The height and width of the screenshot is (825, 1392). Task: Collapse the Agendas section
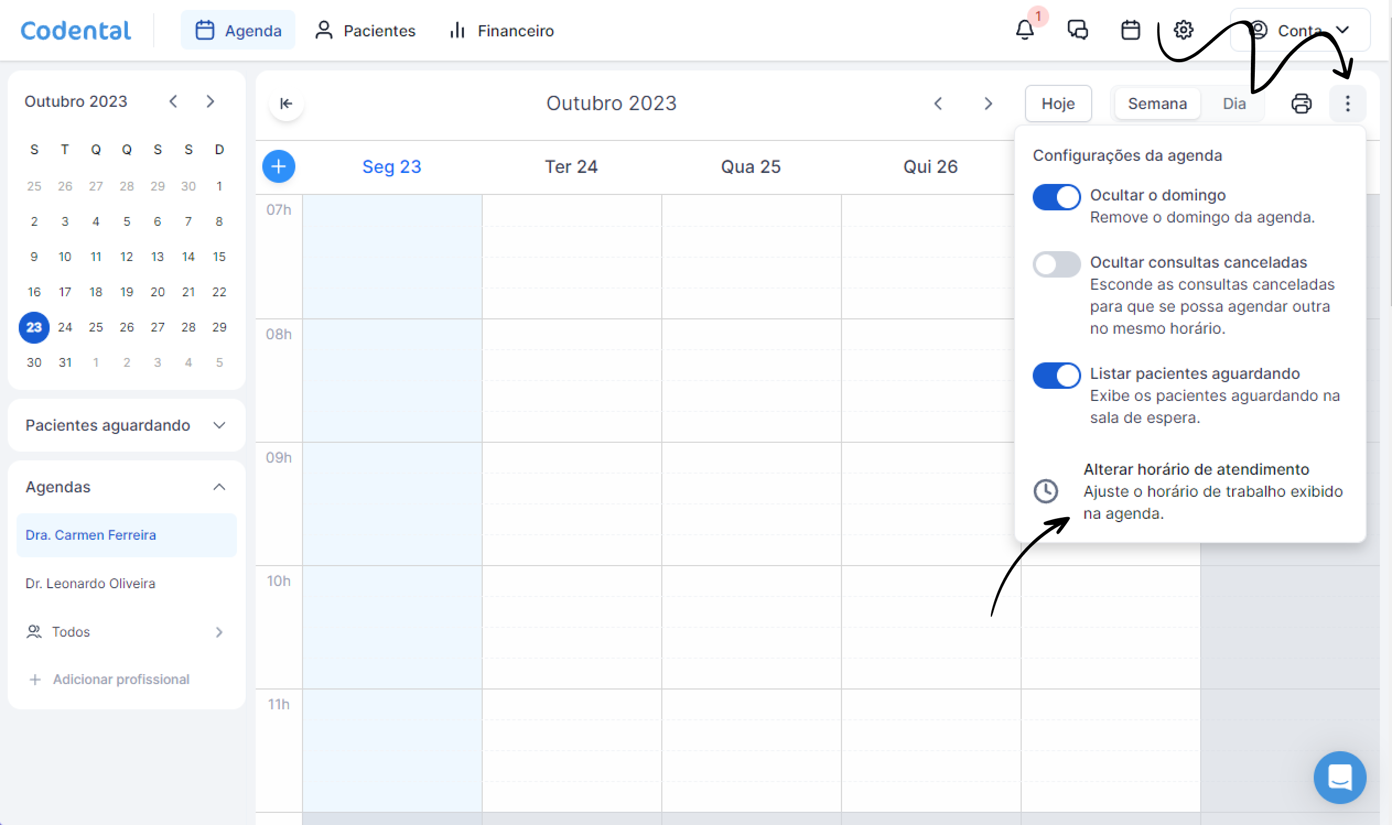pos(219,487)
